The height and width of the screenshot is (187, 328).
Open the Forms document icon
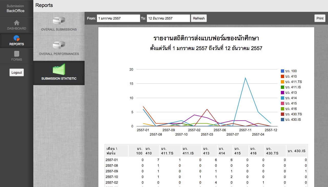(x=16, y=54)
